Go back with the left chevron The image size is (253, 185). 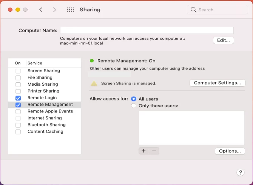click(x=41, y=10)
